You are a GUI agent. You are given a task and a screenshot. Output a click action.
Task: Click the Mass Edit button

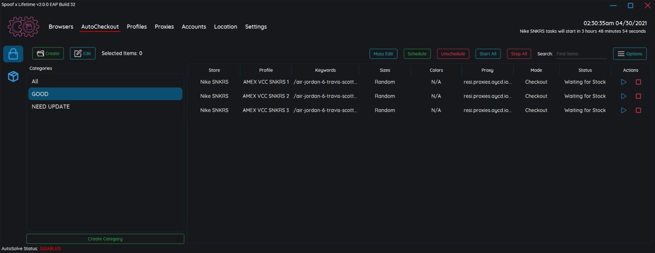(x=383, y=54)
